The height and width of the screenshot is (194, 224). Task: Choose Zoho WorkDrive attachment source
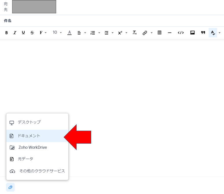[37, 148]
